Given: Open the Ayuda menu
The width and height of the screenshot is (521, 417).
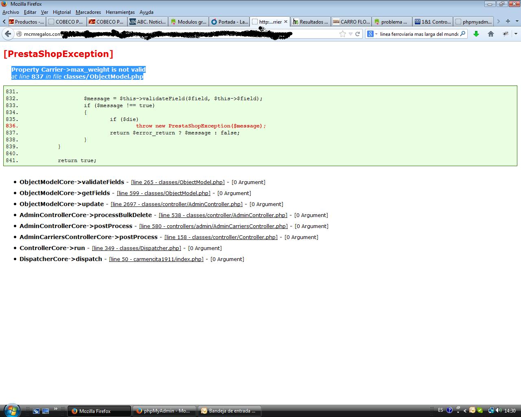Looking at the screenshot, I should [x=147, y=12].
